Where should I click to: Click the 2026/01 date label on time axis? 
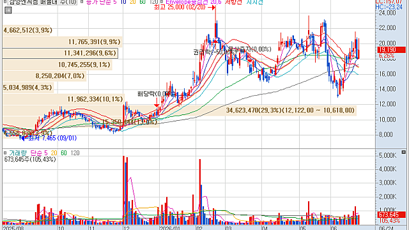tap(170, 228)
